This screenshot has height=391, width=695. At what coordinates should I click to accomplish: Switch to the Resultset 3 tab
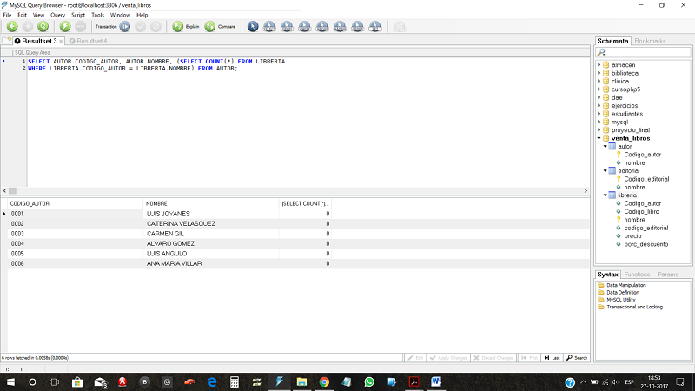[36, 41]
